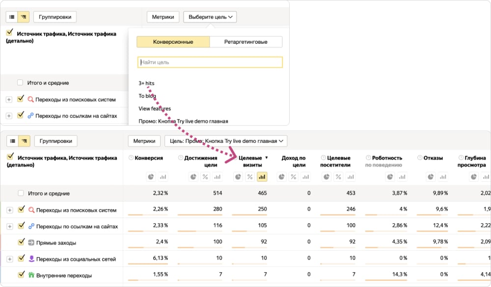This screenshot has width=491, height=287.
Task: Click percent icon under Достижения цели column
Action: 205,177
